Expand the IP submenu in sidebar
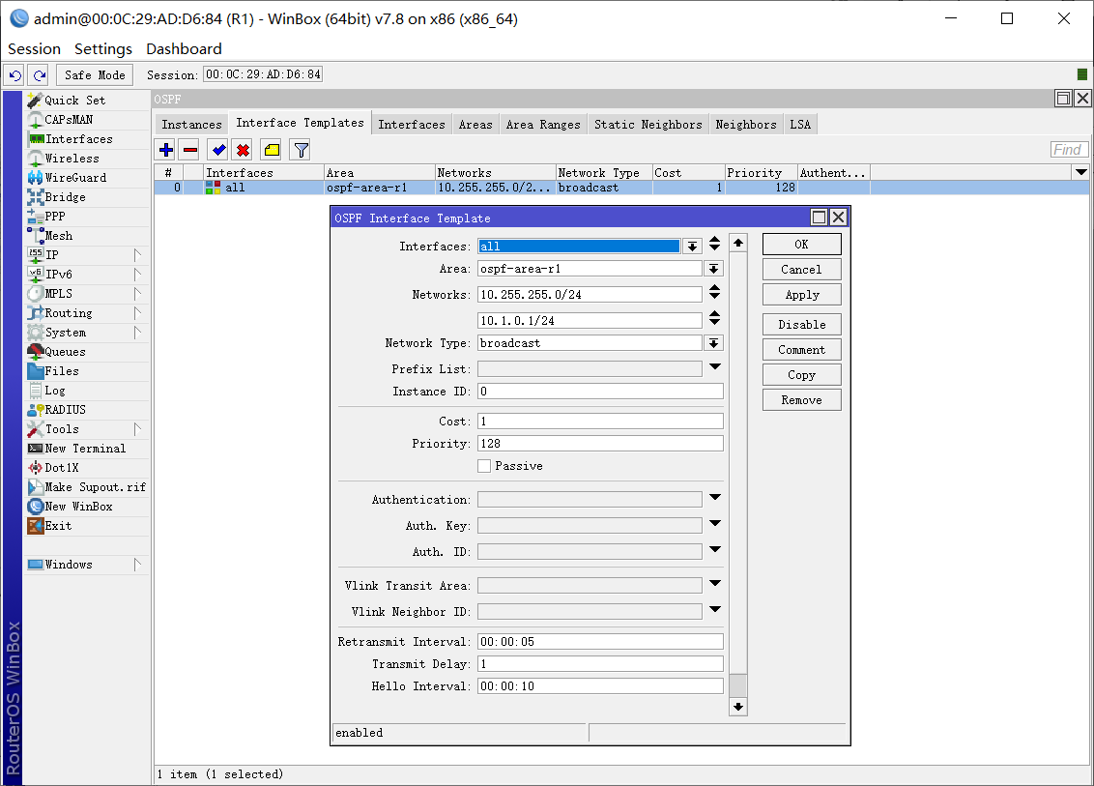Image resolution: width=1094 pixels, height=786 pixels. (88, 255)
